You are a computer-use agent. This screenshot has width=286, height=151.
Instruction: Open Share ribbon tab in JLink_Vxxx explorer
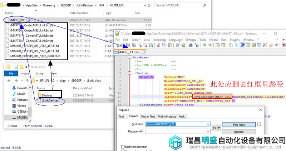point(40,73)
